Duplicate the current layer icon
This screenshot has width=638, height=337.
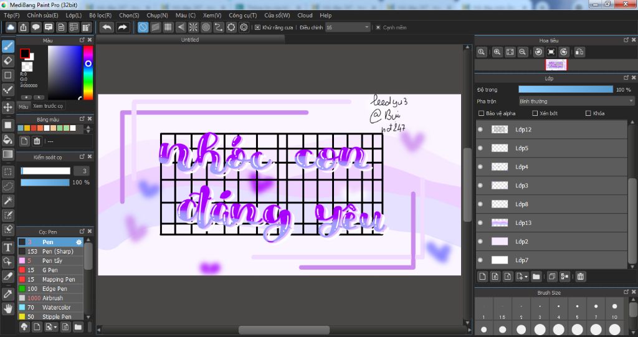[x=552, y=277]
